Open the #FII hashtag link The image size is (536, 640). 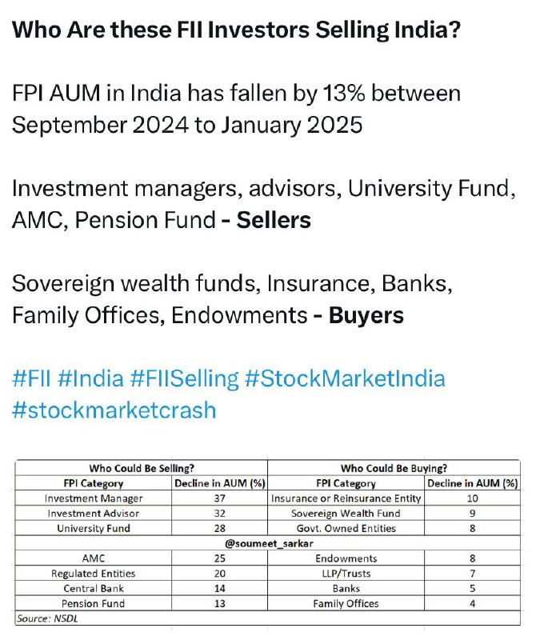31,378
